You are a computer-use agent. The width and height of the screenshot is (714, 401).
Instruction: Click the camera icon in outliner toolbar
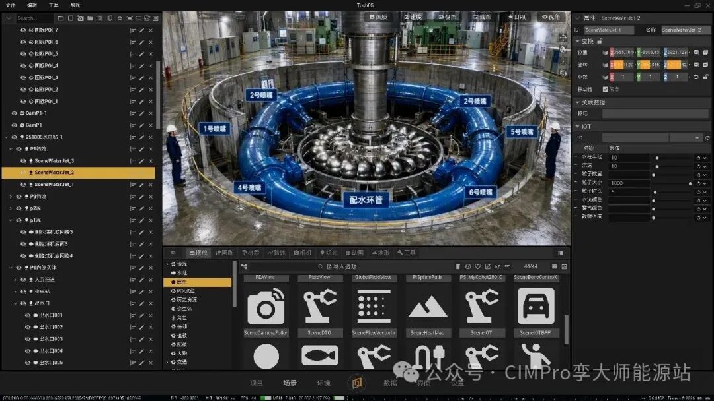(80, 18)
